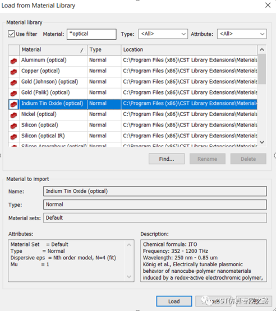Screen dimensions: 276x311
Task: Load the selected material
Action: point(174,301)
